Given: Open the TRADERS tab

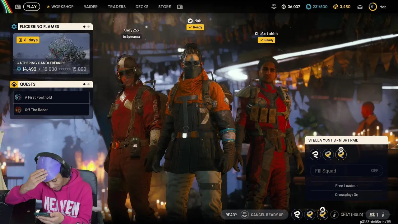Looking at the screenshot, I should coord(117,7).
